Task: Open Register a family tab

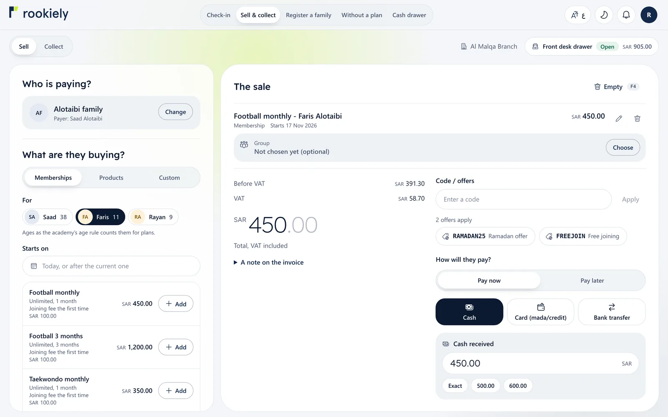Action: click(309, 15)
